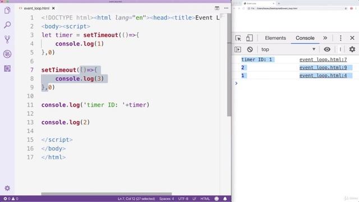Click the inspect element picker icon
This screenshot has width=359, height=202.
[238, 38]
